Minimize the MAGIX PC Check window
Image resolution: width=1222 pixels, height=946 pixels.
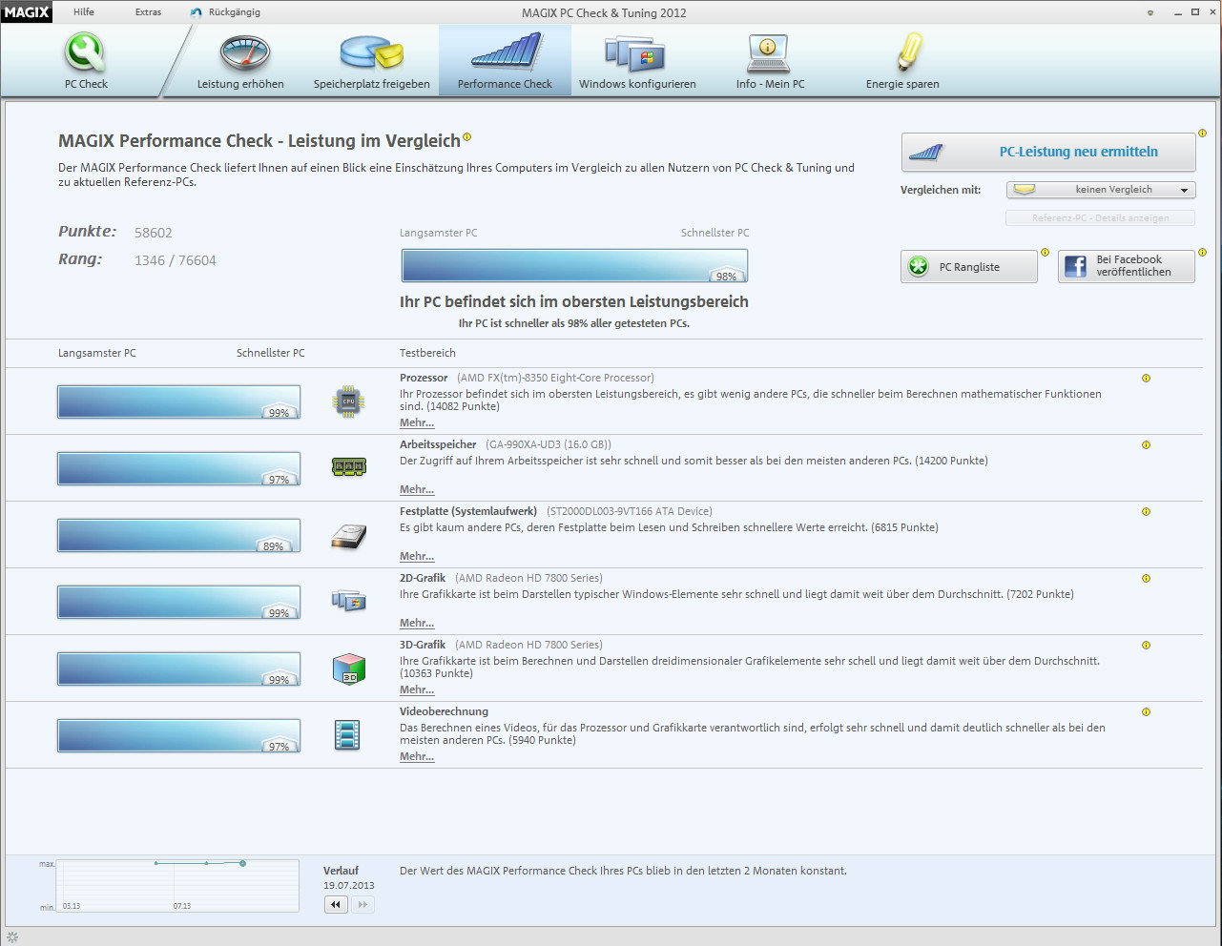click(x=1176, y=12)
